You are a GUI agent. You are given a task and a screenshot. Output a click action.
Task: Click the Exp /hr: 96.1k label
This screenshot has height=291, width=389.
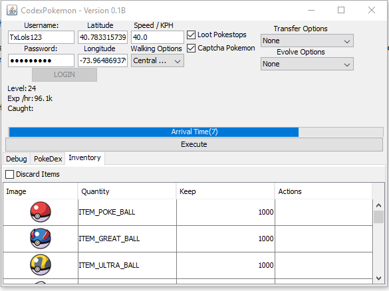coord(30,98)
